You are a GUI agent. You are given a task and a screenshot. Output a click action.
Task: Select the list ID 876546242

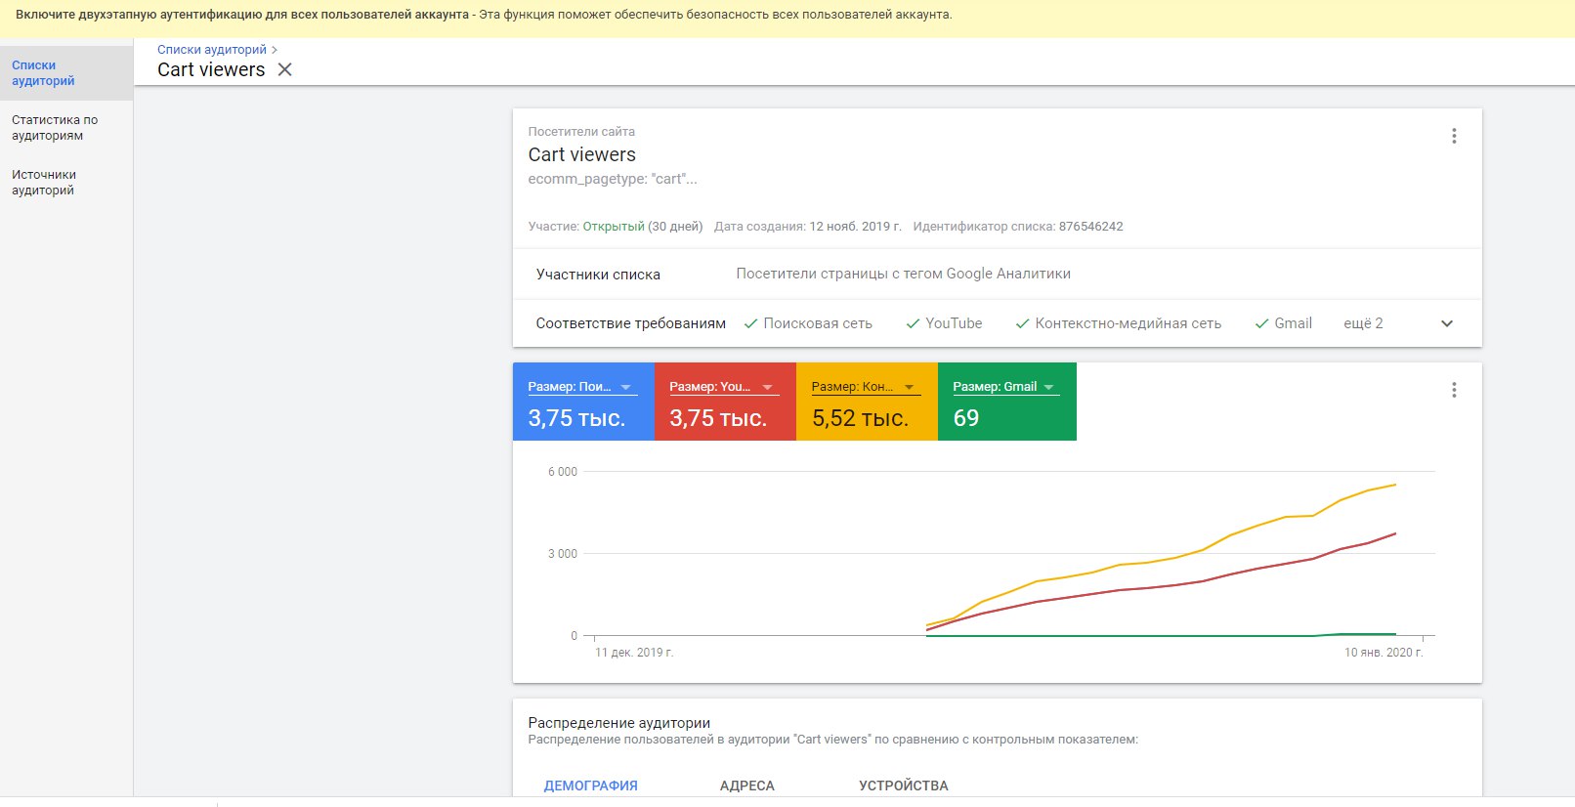click(1090, 227)
